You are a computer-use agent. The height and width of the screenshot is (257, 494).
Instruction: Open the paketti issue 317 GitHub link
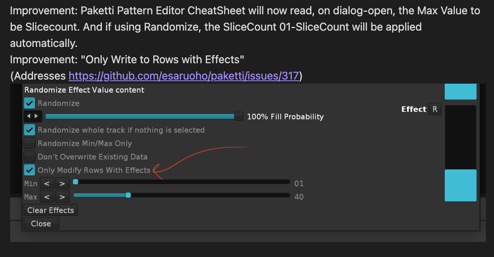(184, 76)
